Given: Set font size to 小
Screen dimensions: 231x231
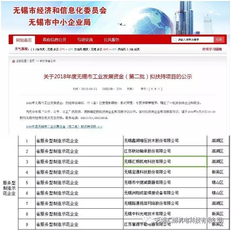Looking at the screenshot, I should 159,89.
